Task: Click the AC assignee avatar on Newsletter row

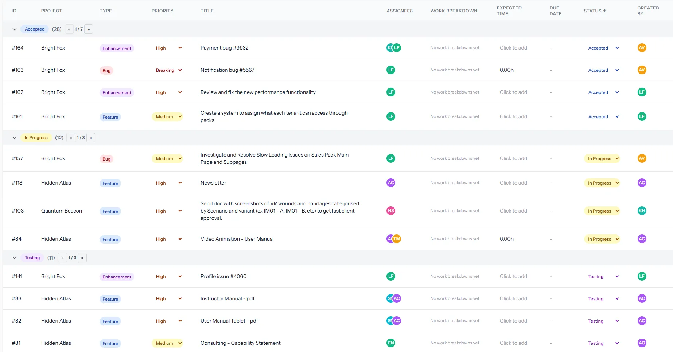Action: 391,183
